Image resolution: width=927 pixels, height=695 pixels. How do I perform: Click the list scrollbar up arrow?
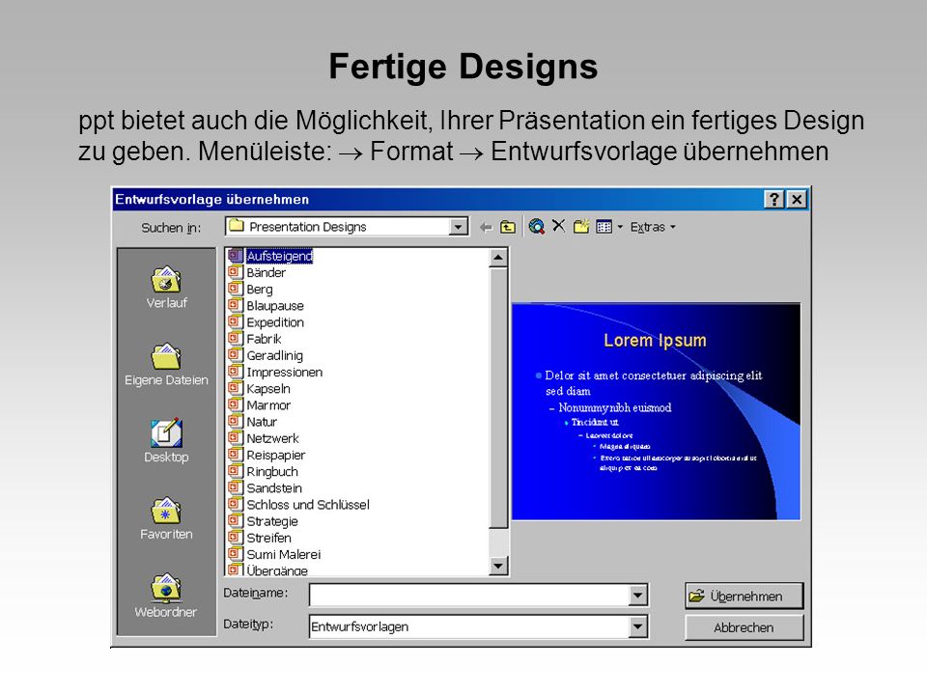coord(498,258)
